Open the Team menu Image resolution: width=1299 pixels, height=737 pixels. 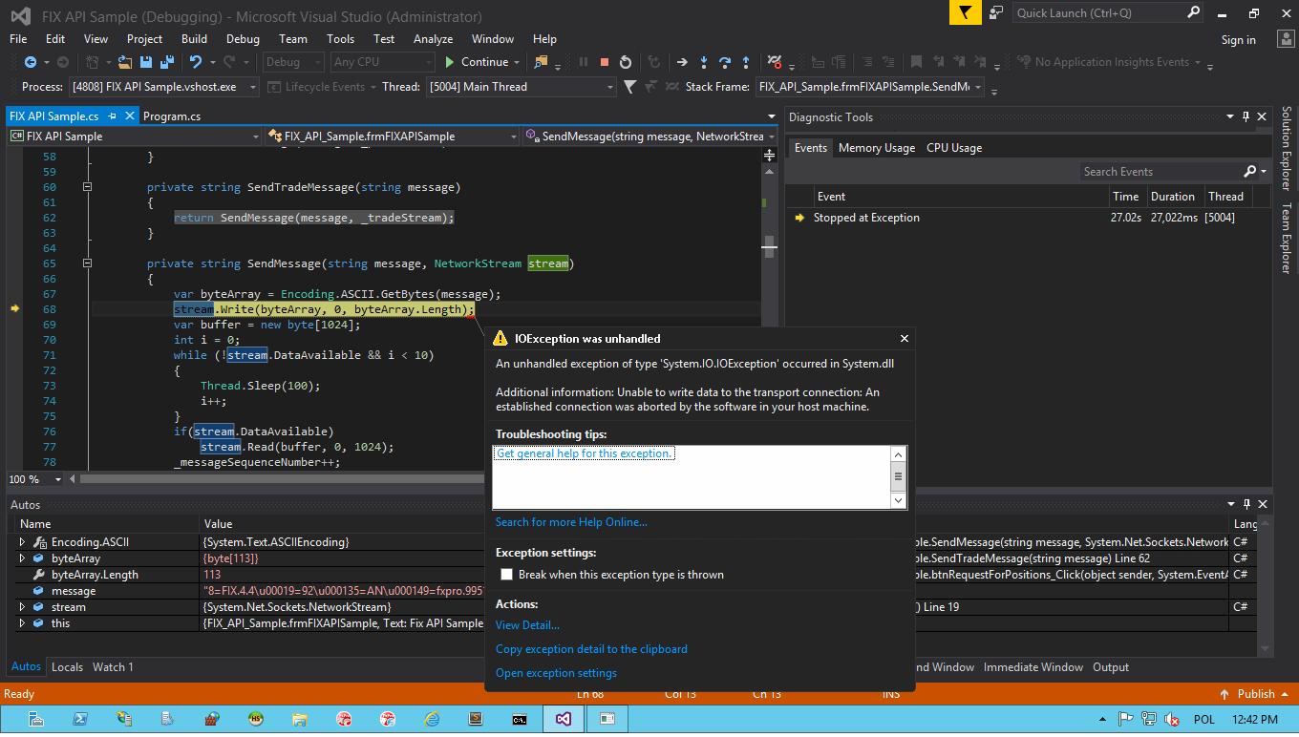click(x=293, y=39)
